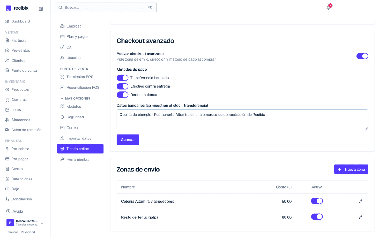Edit the Colonia Altamira zone pencil icon

coord(361,201)
